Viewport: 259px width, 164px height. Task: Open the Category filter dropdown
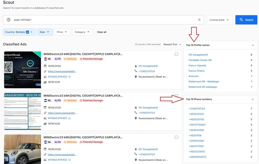pos(82,32)
